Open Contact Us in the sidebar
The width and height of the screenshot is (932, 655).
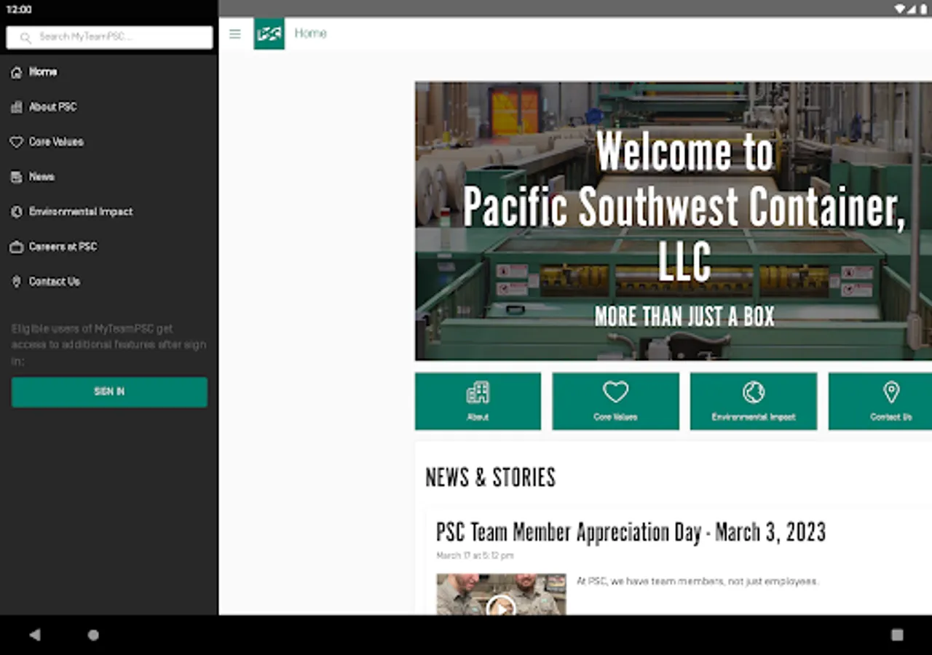point(109,282)
